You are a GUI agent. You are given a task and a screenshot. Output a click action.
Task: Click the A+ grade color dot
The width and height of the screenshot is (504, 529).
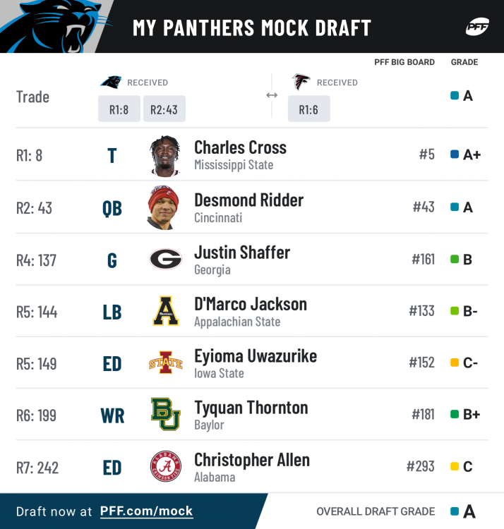(x=455, y=154)
